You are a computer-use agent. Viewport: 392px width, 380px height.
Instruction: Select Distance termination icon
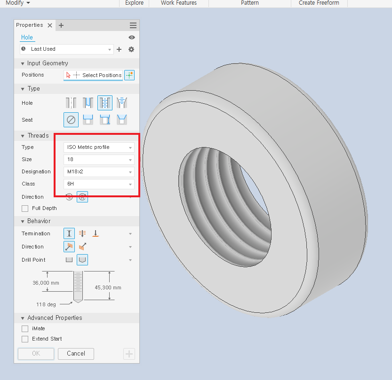[x=69, y=233]
